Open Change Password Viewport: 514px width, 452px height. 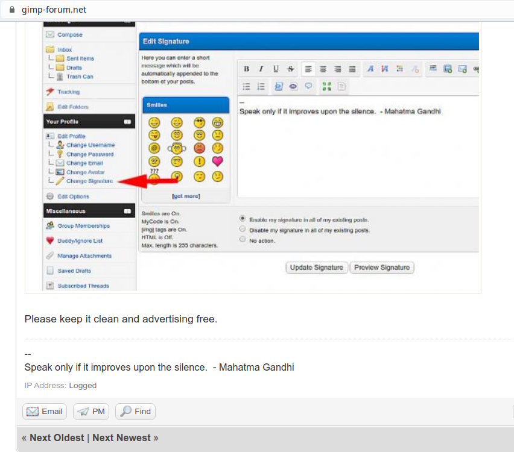[x=90, y=154]
